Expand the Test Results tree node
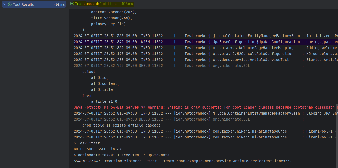The image size is (338, 168). (x=4, y=4)
